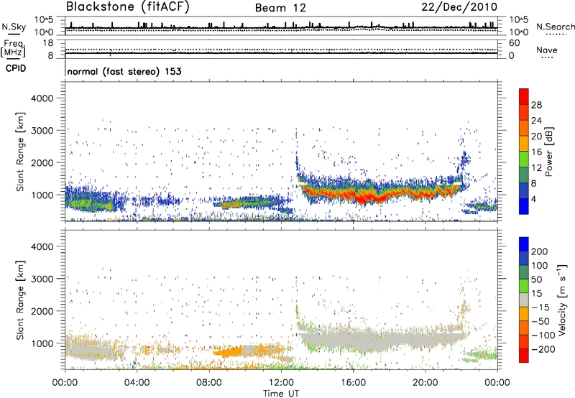Click the "N.Sky" legend label
575x398 pixels.
tap(14, 27)
